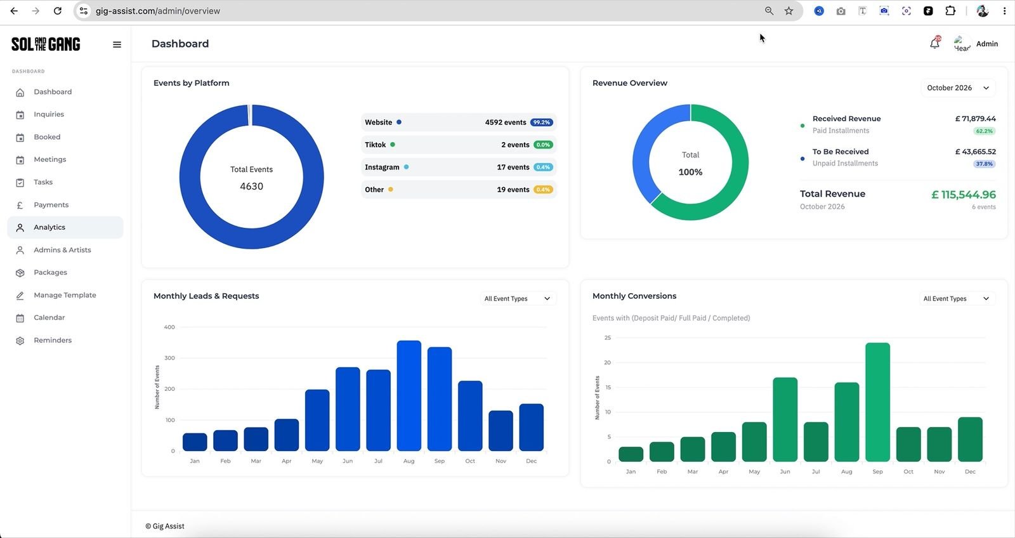Click the Tiktok platform legend row
1015x538 pixels.
point(459,145)
